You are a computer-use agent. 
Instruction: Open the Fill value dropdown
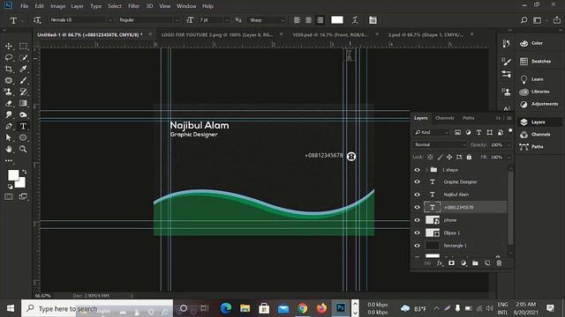(508, 157)
